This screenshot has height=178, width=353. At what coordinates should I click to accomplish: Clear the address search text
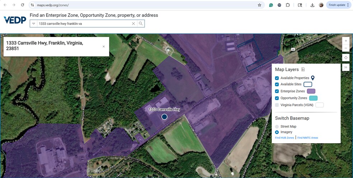[x=133, y=24]
